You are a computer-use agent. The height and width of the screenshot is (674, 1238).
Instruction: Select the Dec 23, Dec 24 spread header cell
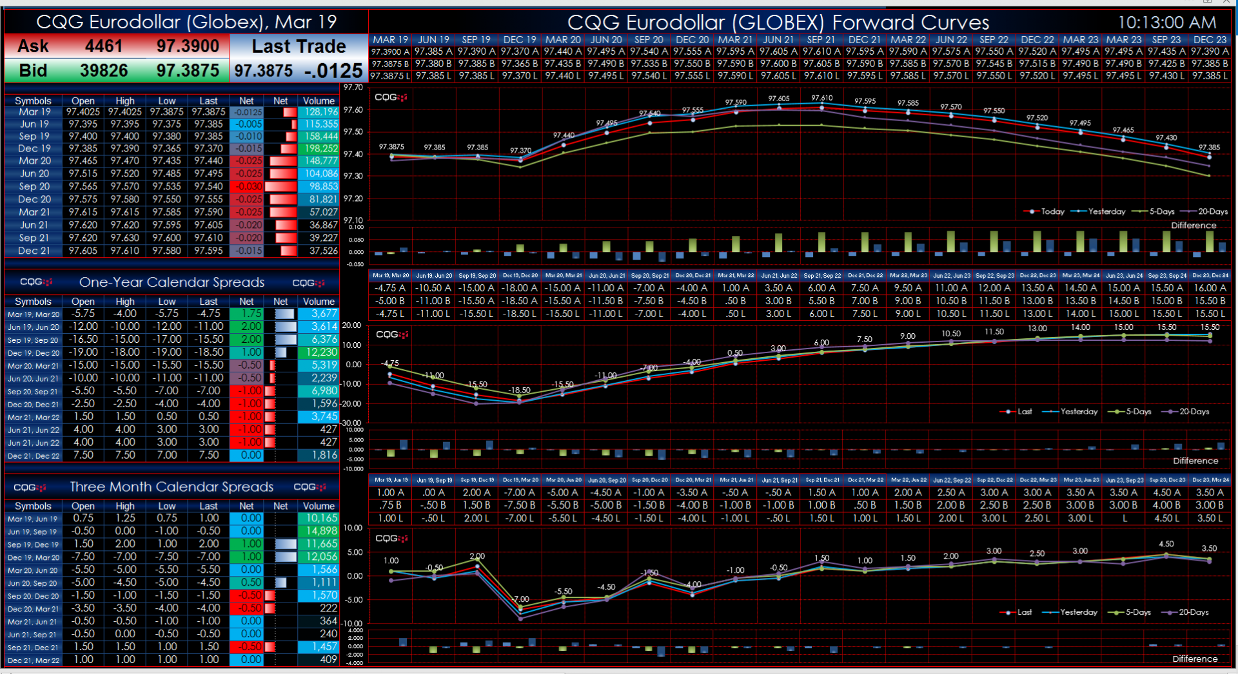point(1210,276)
